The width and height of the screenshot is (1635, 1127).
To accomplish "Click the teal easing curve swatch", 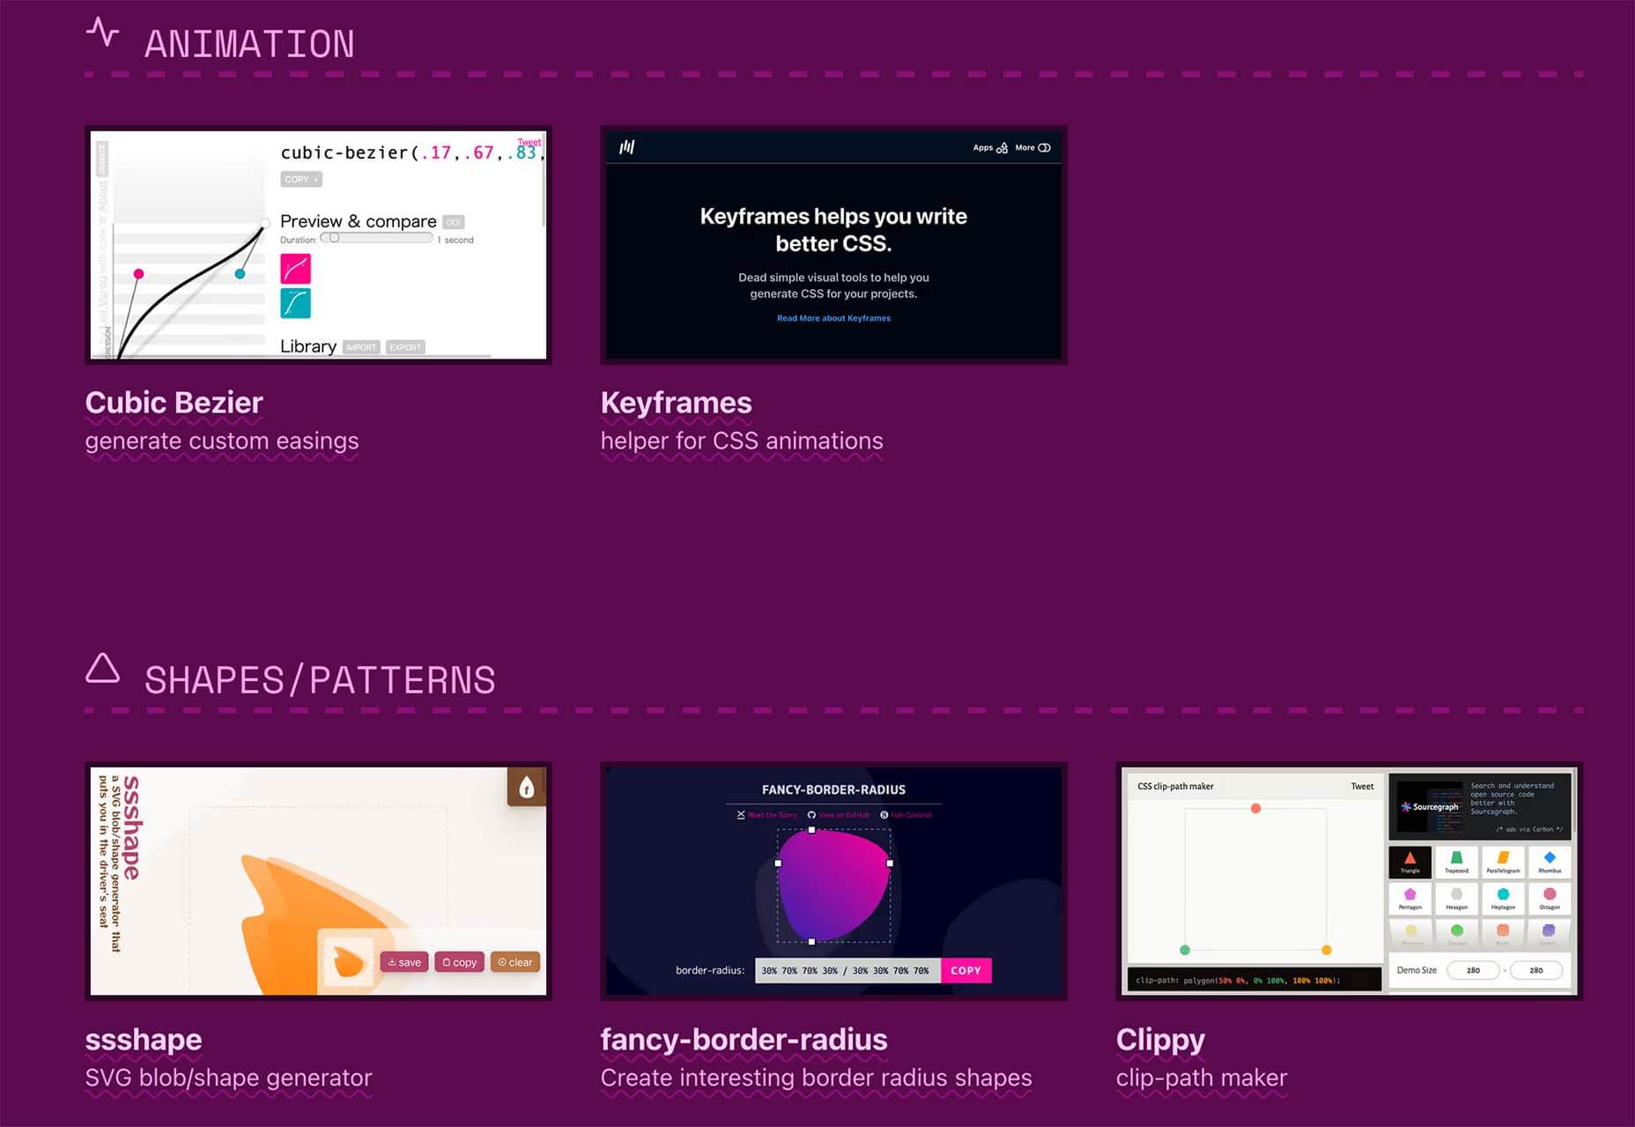I will point(295,303).
